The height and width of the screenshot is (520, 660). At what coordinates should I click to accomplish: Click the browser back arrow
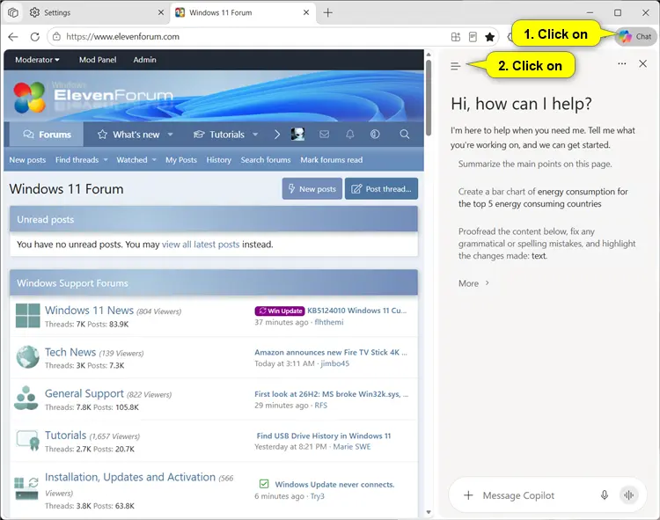[x=13, y=37]
